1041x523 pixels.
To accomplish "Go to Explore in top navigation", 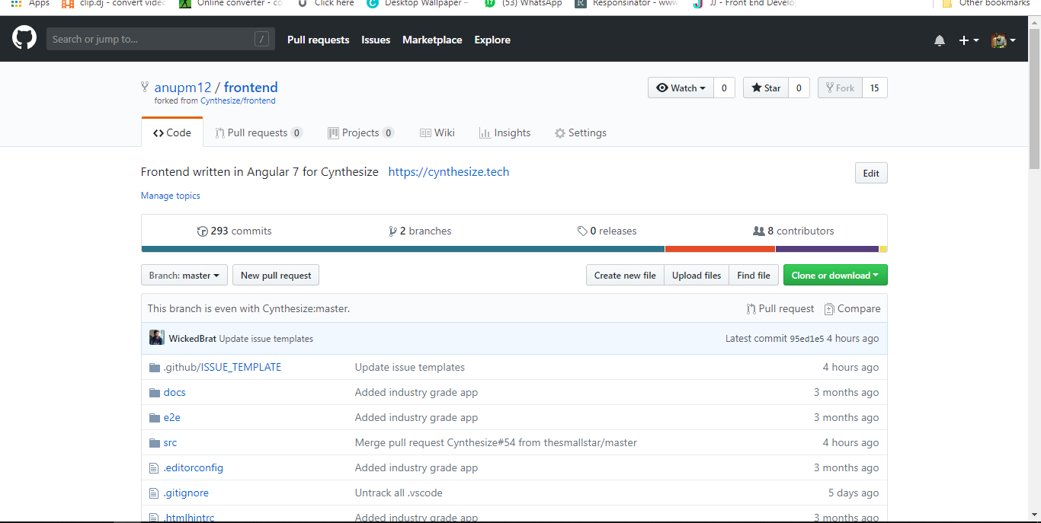I will pos(492,40).
